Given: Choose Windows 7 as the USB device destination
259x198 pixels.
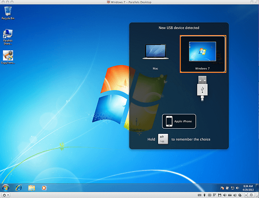Looking at the screenshot, I should pos(203,54).
